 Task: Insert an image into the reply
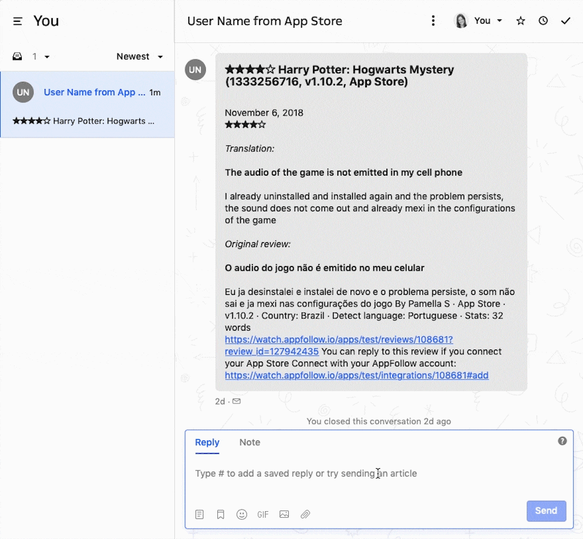point(284,514)
